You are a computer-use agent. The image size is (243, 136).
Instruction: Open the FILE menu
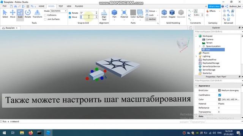[x=5, y=6]
